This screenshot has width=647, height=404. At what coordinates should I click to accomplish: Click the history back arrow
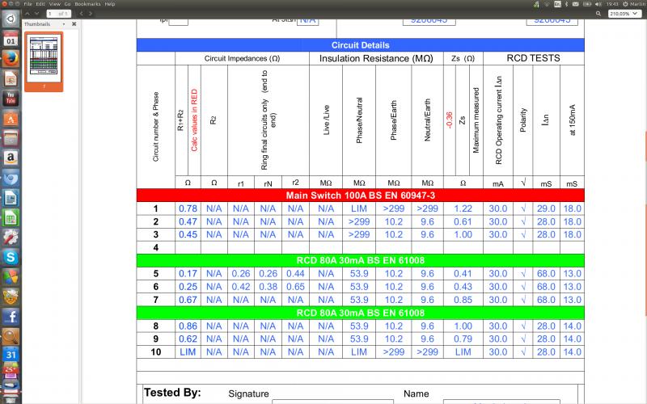pyautogui.click(x=81, y=14)
